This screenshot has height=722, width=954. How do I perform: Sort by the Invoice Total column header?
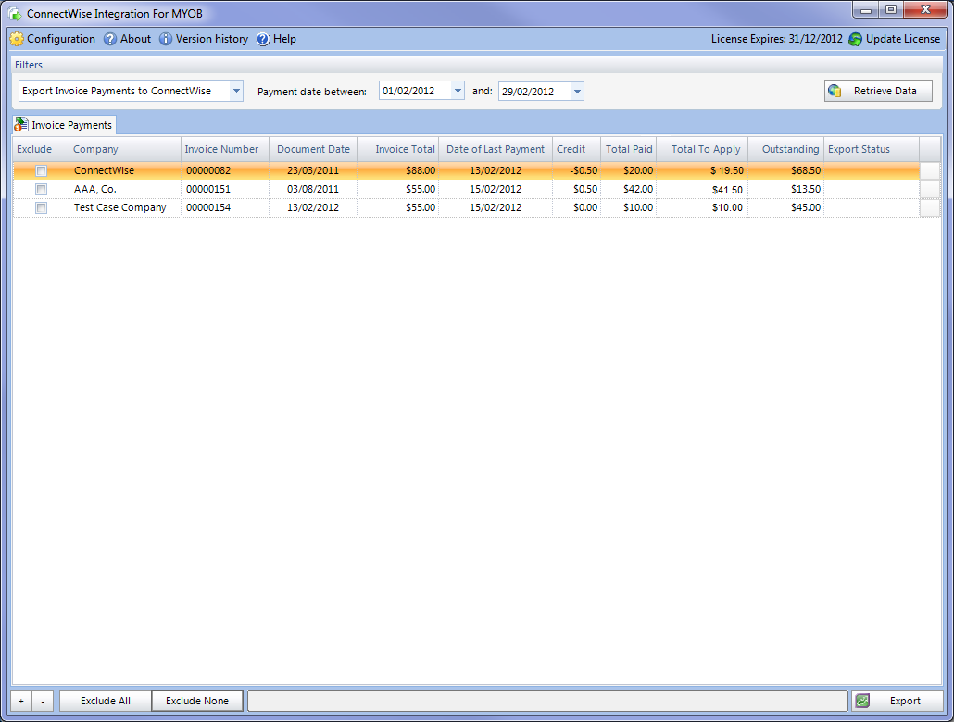point(398,150)
